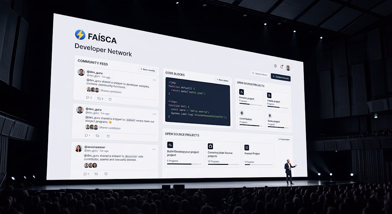Screen dimensions: 392x214
Task: Click the Faísca lightning bolt logo
Action: (x=80, y=35)
